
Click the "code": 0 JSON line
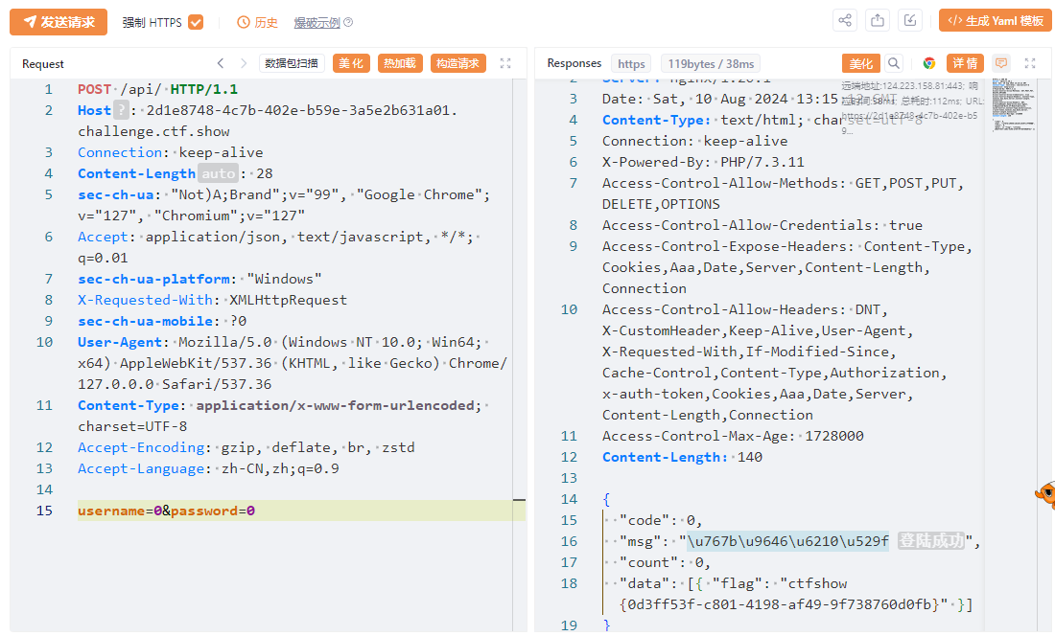point(661,520)
